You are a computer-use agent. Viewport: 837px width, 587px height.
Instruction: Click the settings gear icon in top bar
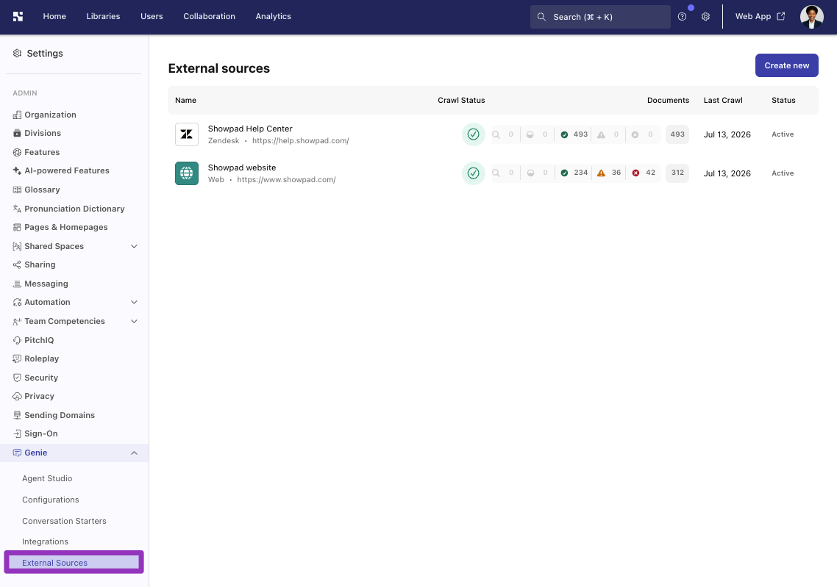point(705,16)
